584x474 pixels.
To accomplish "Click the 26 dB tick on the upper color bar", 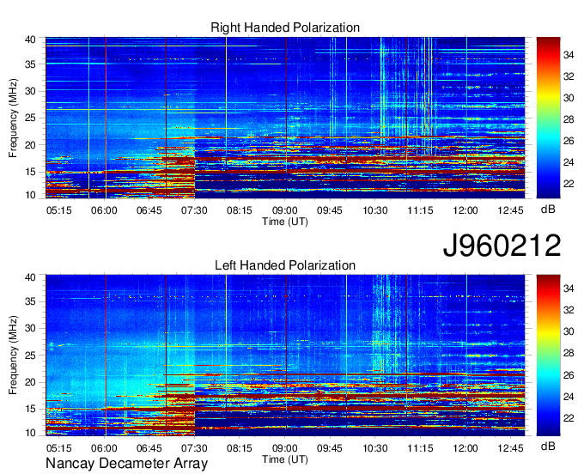I will (569, 141).
